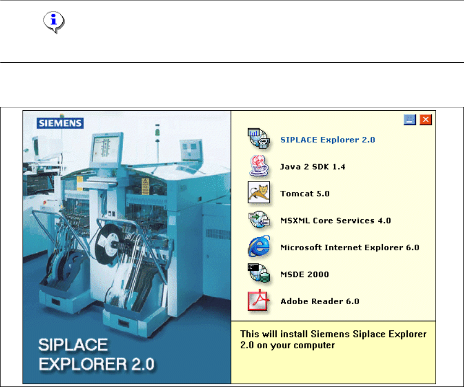Select the Java 2 SDK 1.4 entry

[312, 167]
